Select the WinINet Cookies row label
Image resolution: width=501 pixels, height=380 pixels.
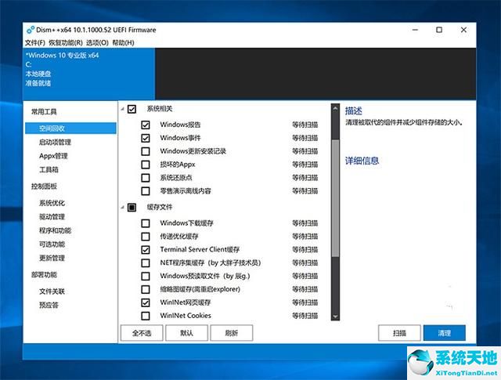tap(186, 316)
